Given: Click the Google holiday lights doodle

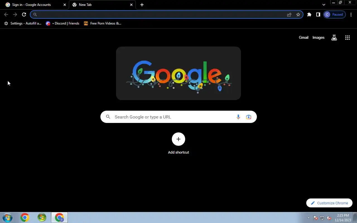Looking at the screenshot, I should click(178, 73).
